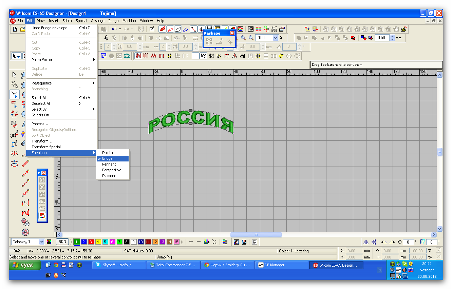Toggle the 3D stitch view icon

tap(274, 56)
